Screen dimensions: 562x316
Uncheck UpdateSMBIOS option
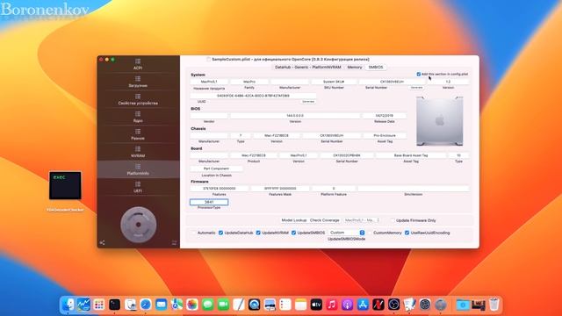click(x=293, y=233)
